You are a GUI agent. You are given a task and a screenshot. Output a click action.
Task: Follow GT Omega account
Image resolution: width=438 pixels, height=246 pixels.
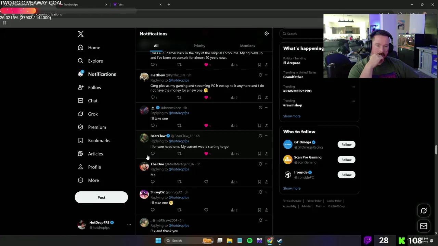[x=346, y=145]
